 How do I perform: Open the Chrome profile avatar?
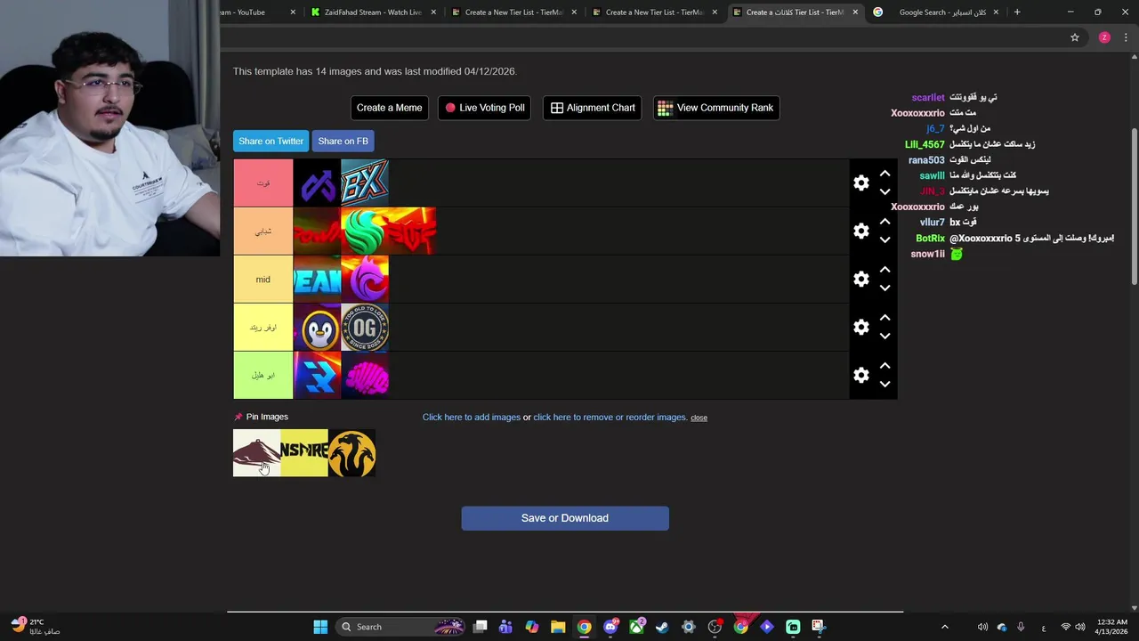[1104, 37]
